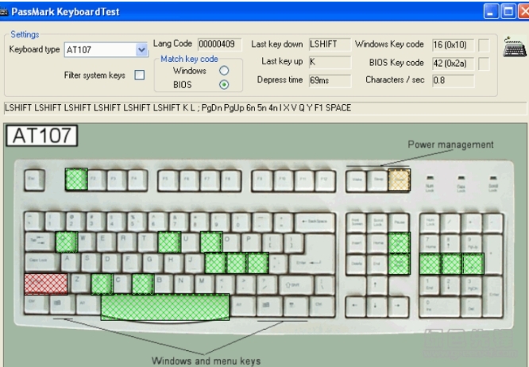Enable the Filter system keys checkbox
The height and width of the screenshot is (367, 529).
click(x=139, y=75)
